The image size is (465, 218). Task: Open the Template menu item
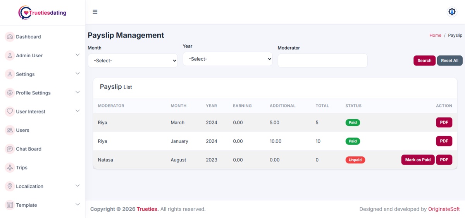point(26,205)
